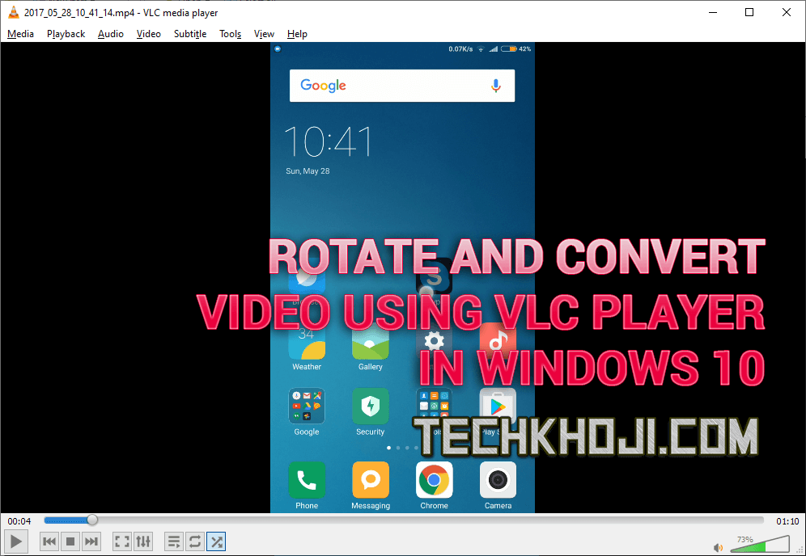Click the VLC cone title bar icon
806x556 pixels.
(x=14, y=12)
